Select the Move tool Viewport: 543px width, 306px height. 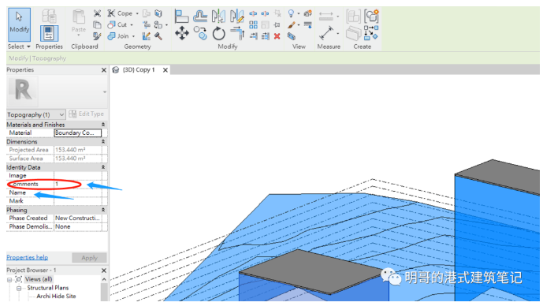[x=181, y=34]
